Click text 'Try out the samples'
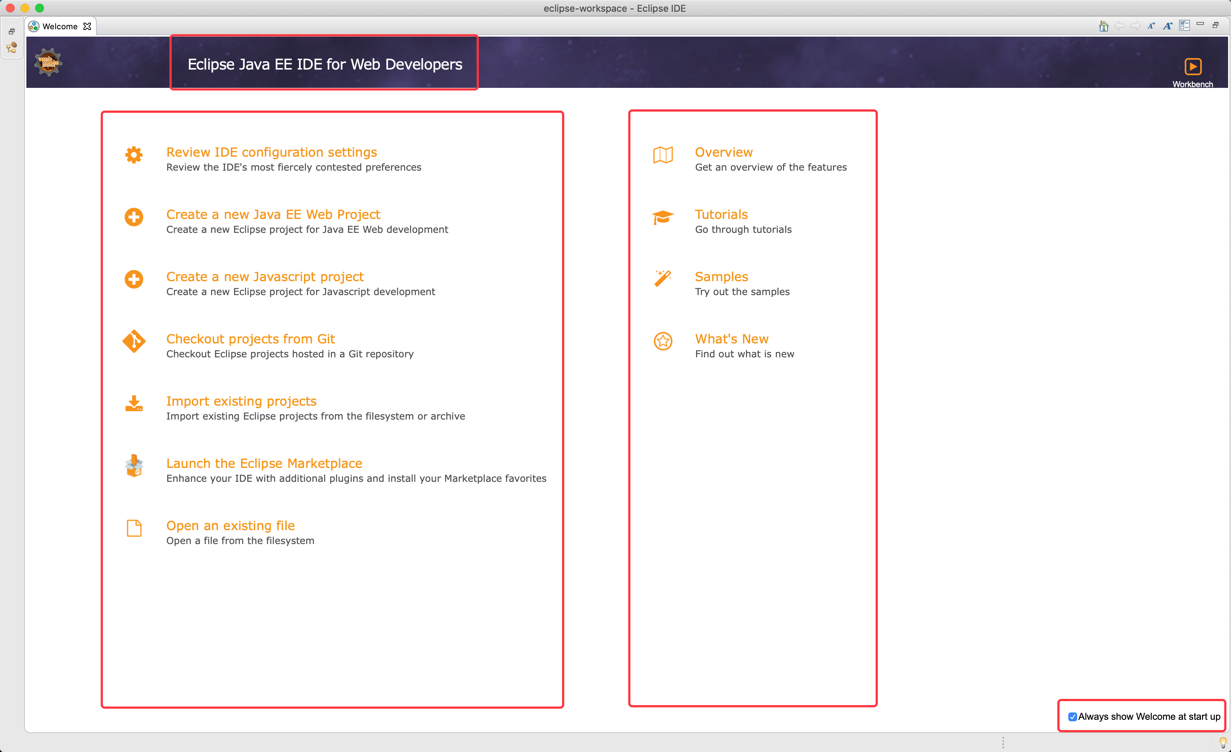 742,292
